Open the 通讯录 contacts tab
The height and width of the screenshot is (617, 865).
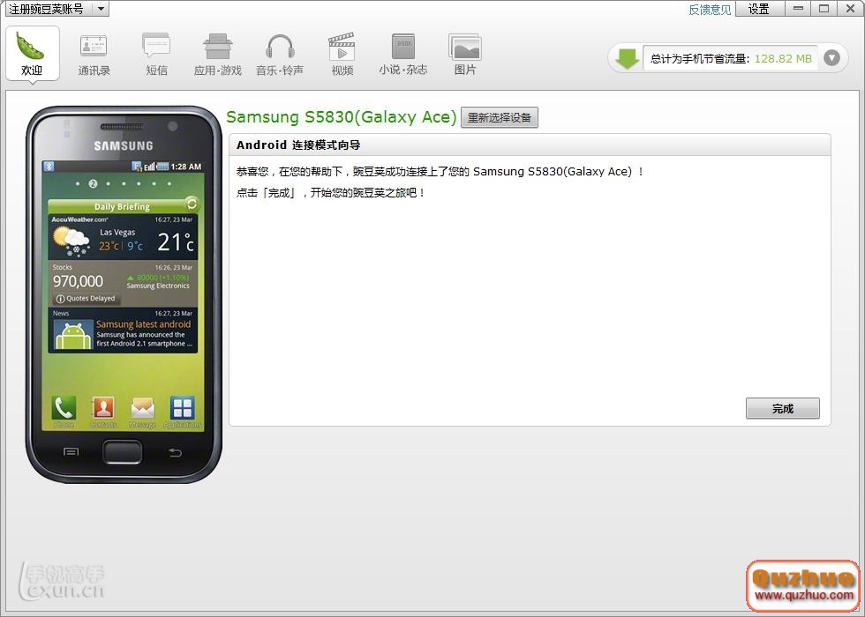point(94,55)
